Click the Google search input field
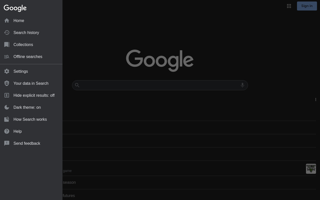This screenshot has width=320, height=200. [160, 85]
